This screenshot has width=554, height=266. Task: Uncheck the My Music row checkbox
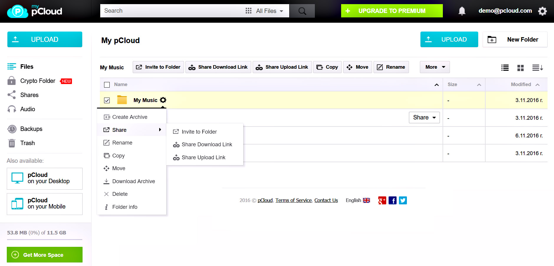107,100
